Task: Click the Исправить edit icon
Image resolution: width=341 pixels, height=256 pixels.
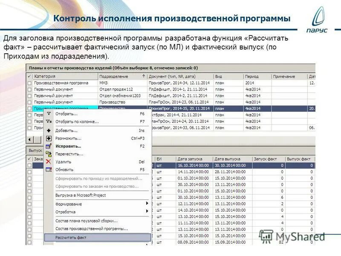Action: coord(49,145)
